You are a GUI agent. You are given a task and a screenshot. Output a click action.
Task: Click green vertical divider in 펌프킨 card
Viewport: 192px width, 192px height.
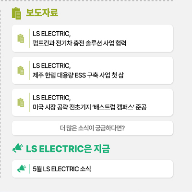point(30,38)
